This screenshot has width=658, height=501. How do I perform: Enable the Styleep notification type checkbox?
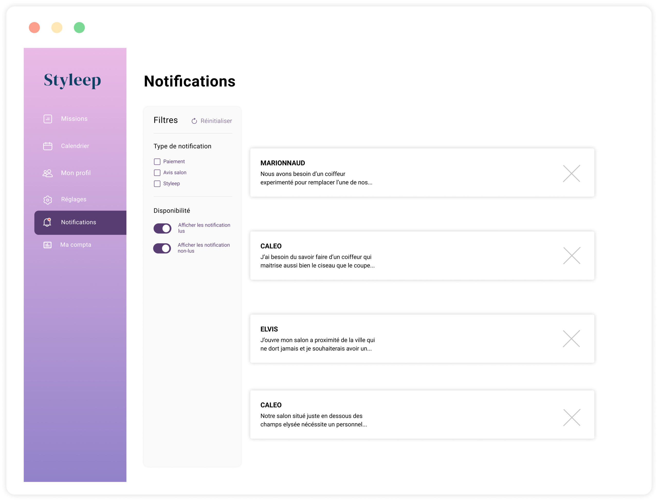157,184
